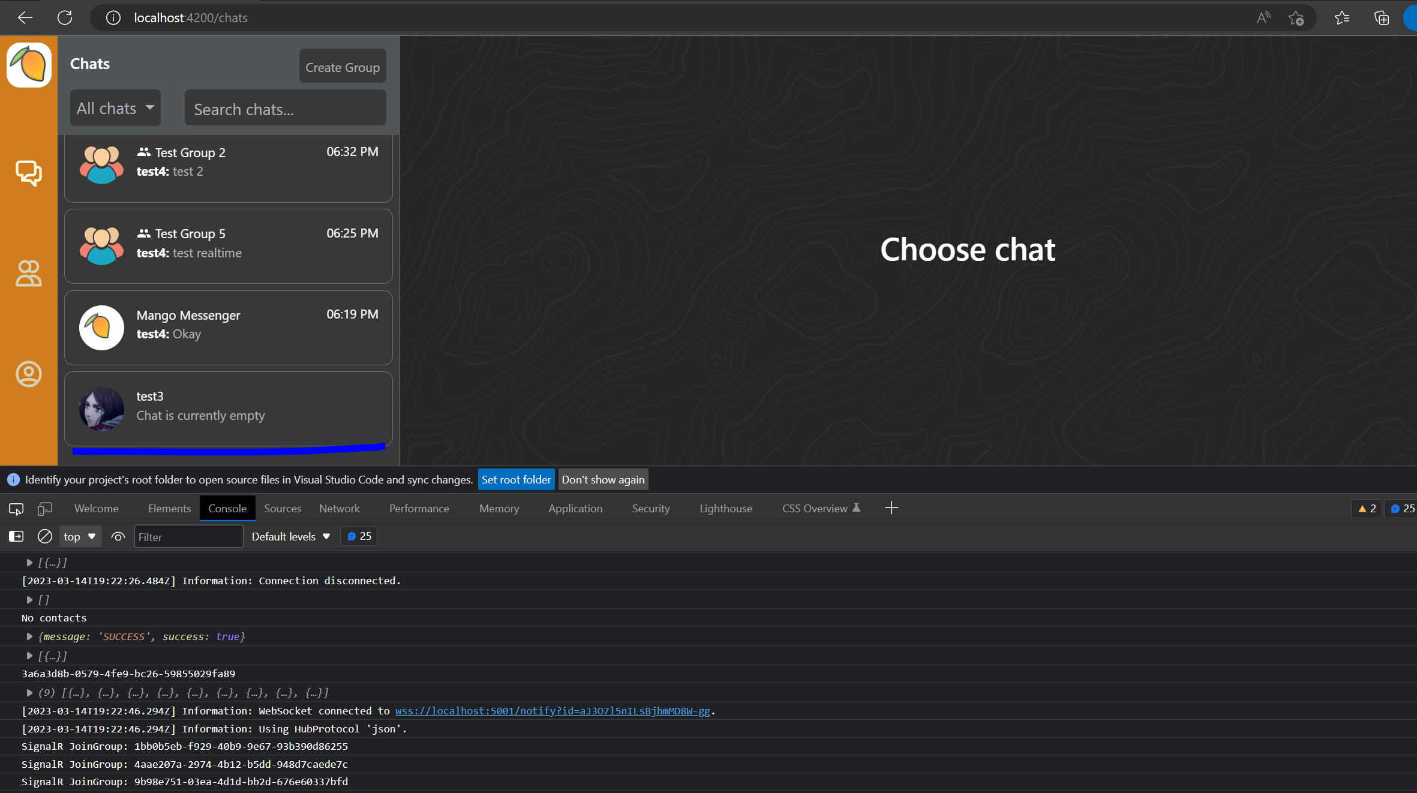Image resolution: width=1417 pixels, height=793 pixels.
Task: Open the user profile icon in sidebar
Action: (28, 374)
